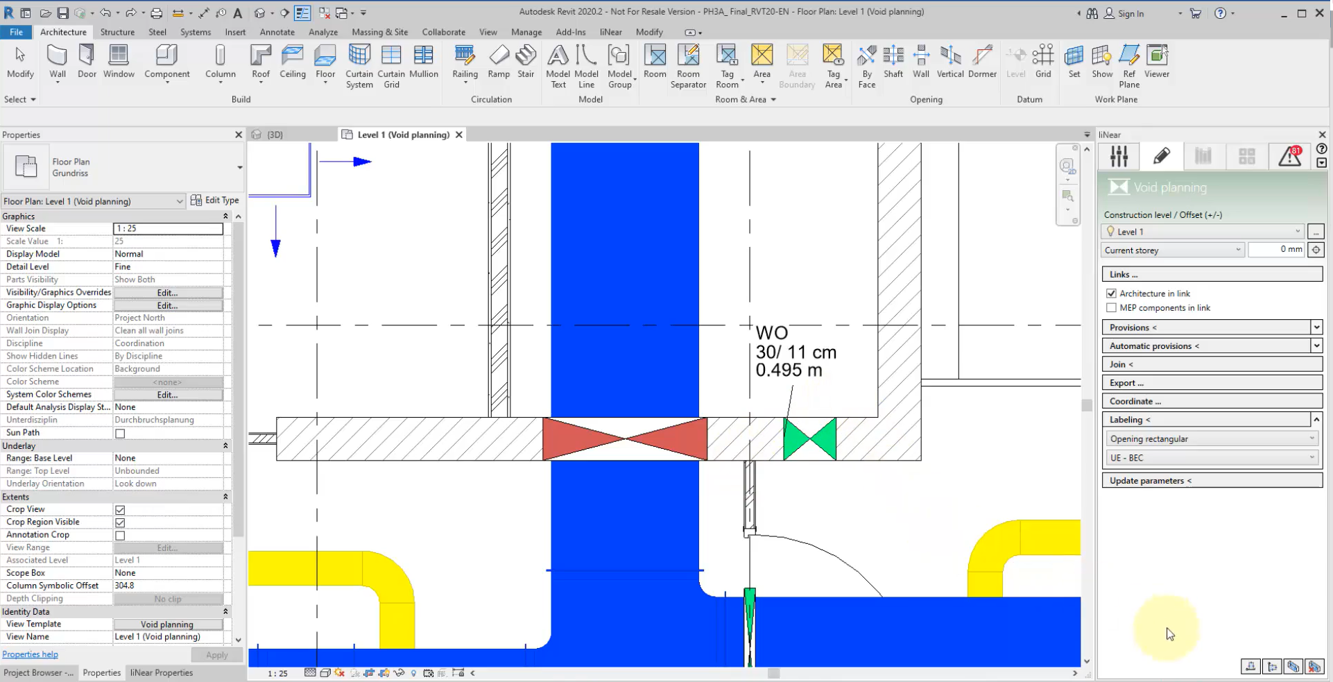Click the Update parameters button
This screenshot has width=1333, height=682.
click(1211, 481)
